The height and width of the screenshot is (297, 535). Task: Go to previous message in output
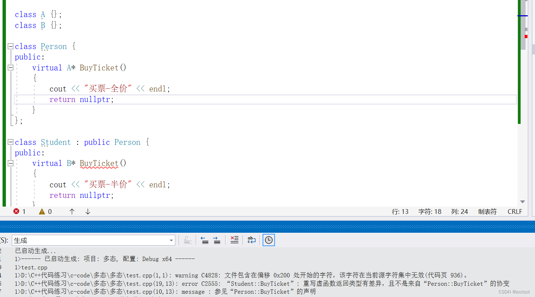coord(205,240)
